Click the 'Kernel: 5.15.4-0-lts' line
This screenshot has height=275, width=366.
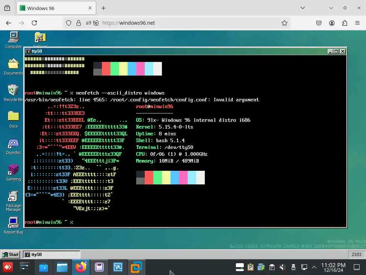164,127
